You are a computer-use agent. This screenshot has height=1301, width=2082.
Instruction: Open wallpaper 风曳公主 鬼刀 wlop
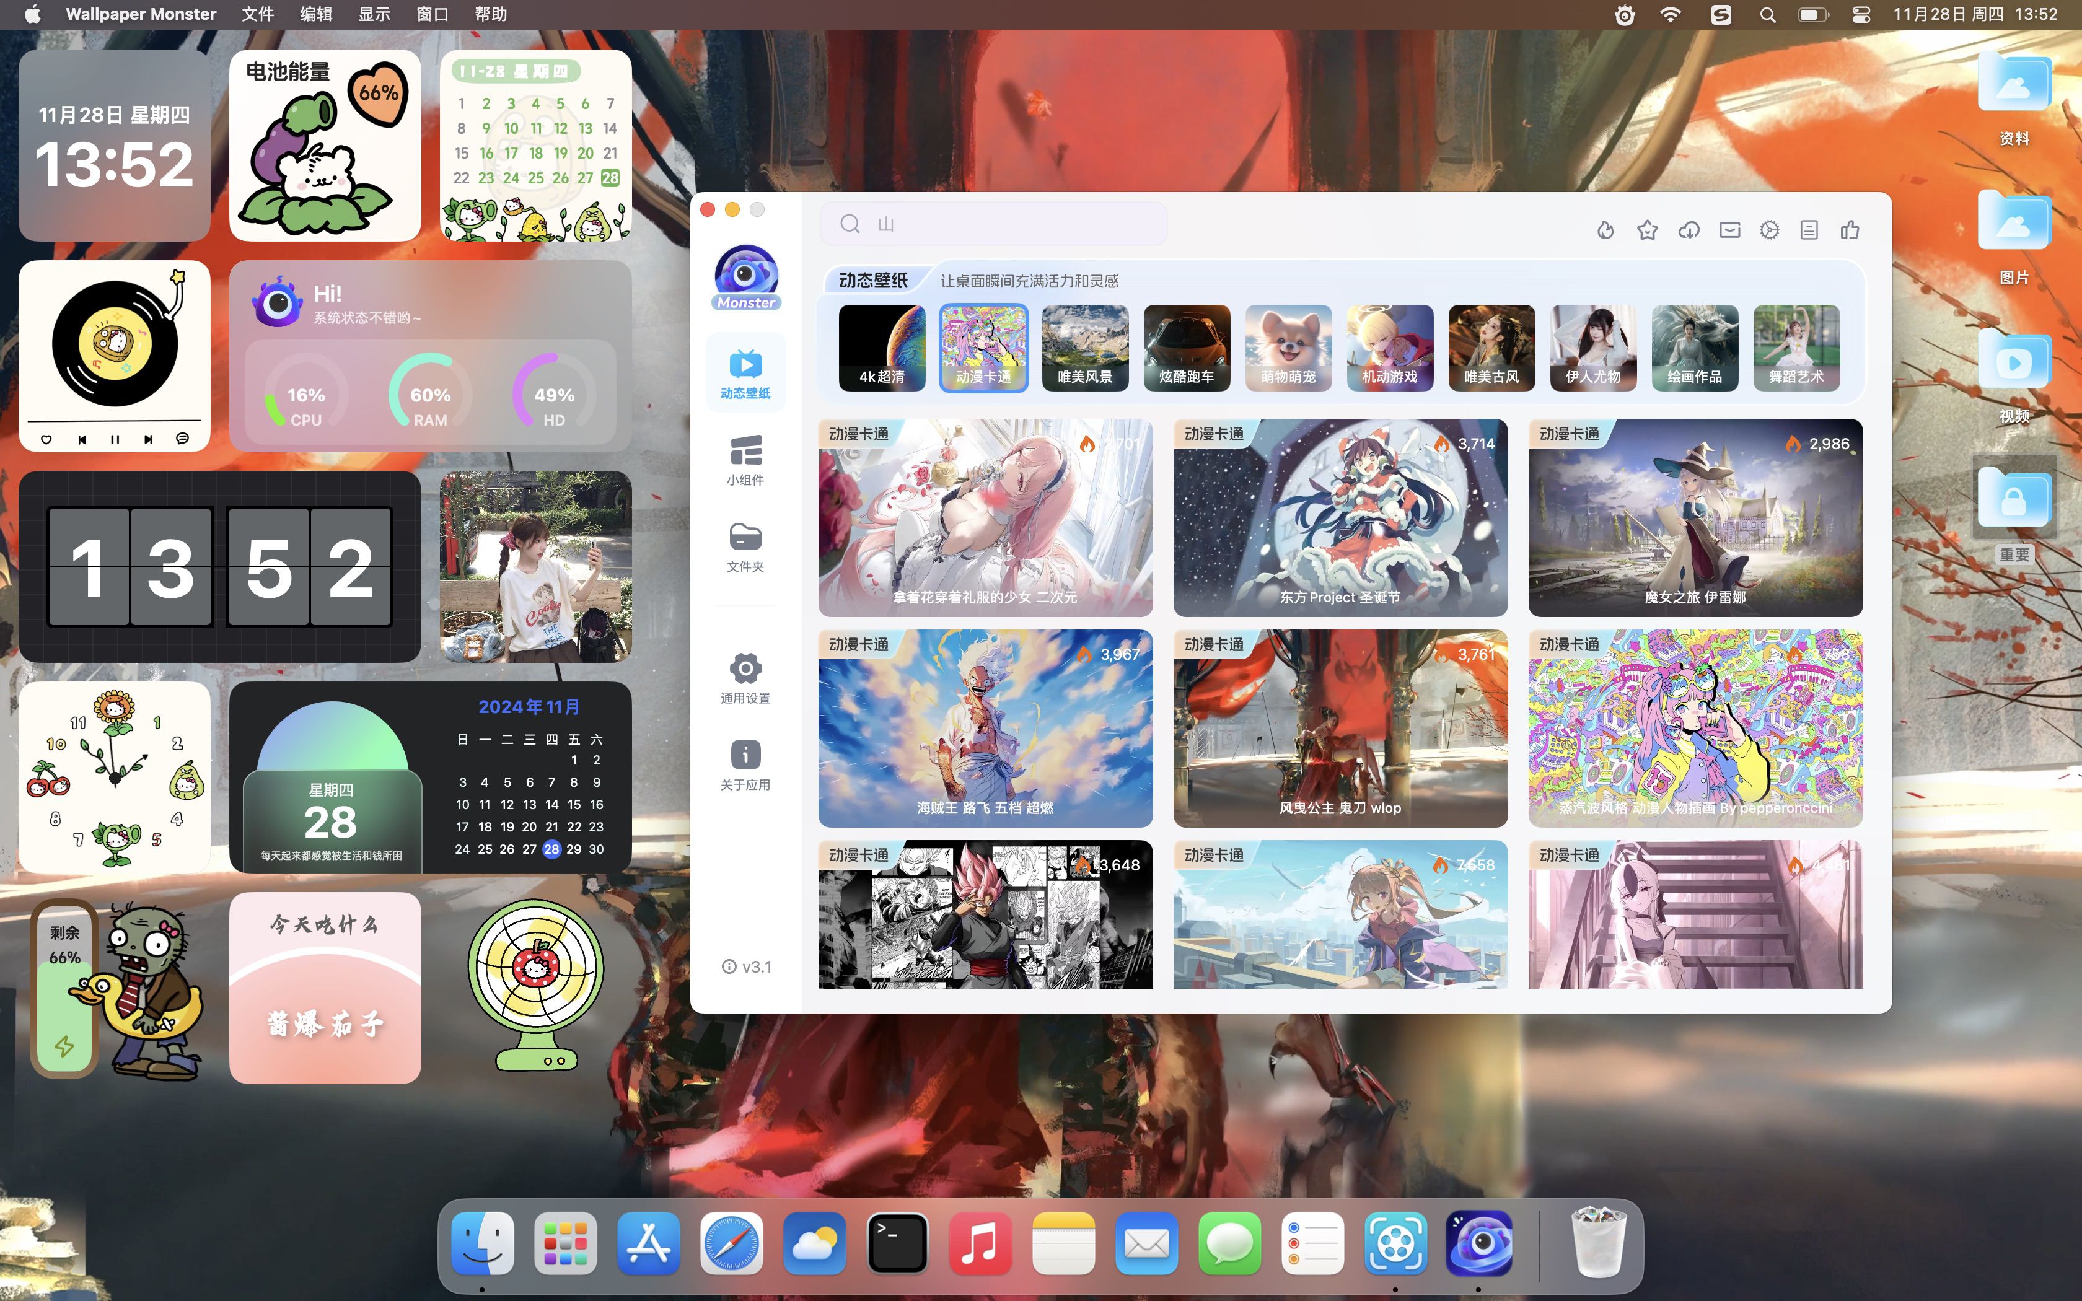[1340, 728]
